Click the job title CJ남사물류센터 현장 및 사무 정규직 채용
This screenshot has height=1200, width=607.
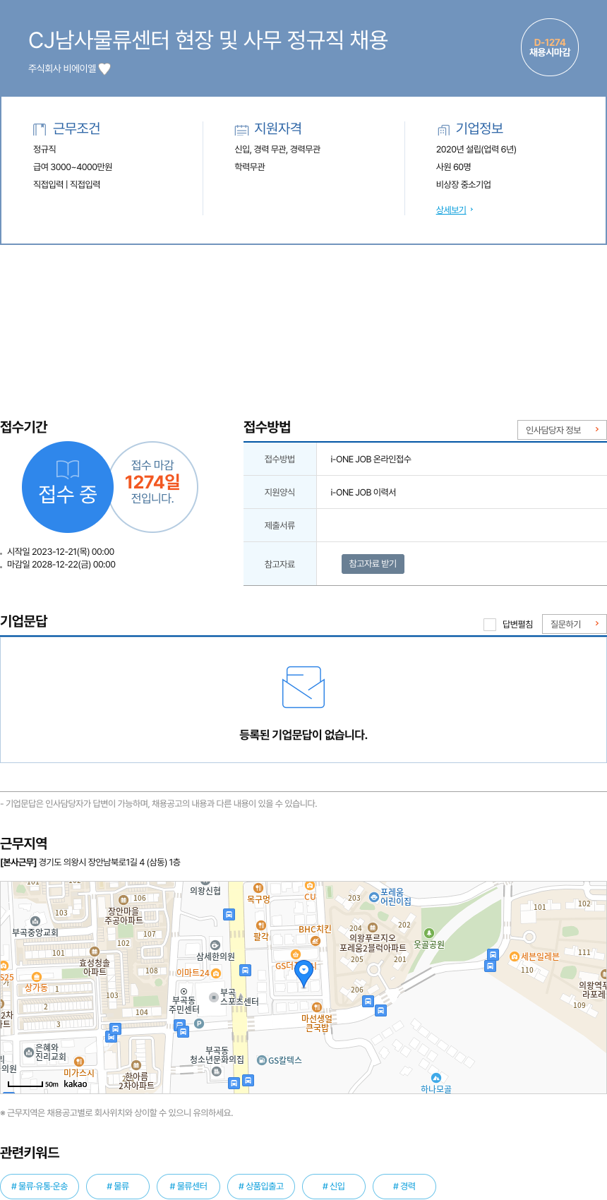tap(208, 40)
